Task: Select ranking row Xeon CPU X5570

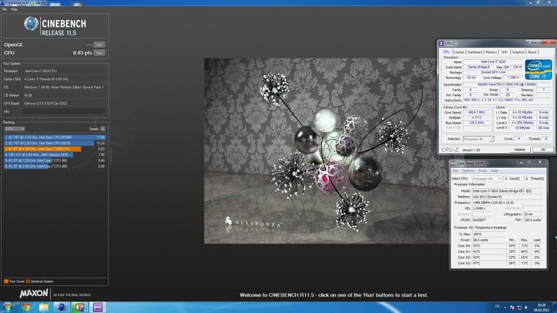Action: coord(55,143)
